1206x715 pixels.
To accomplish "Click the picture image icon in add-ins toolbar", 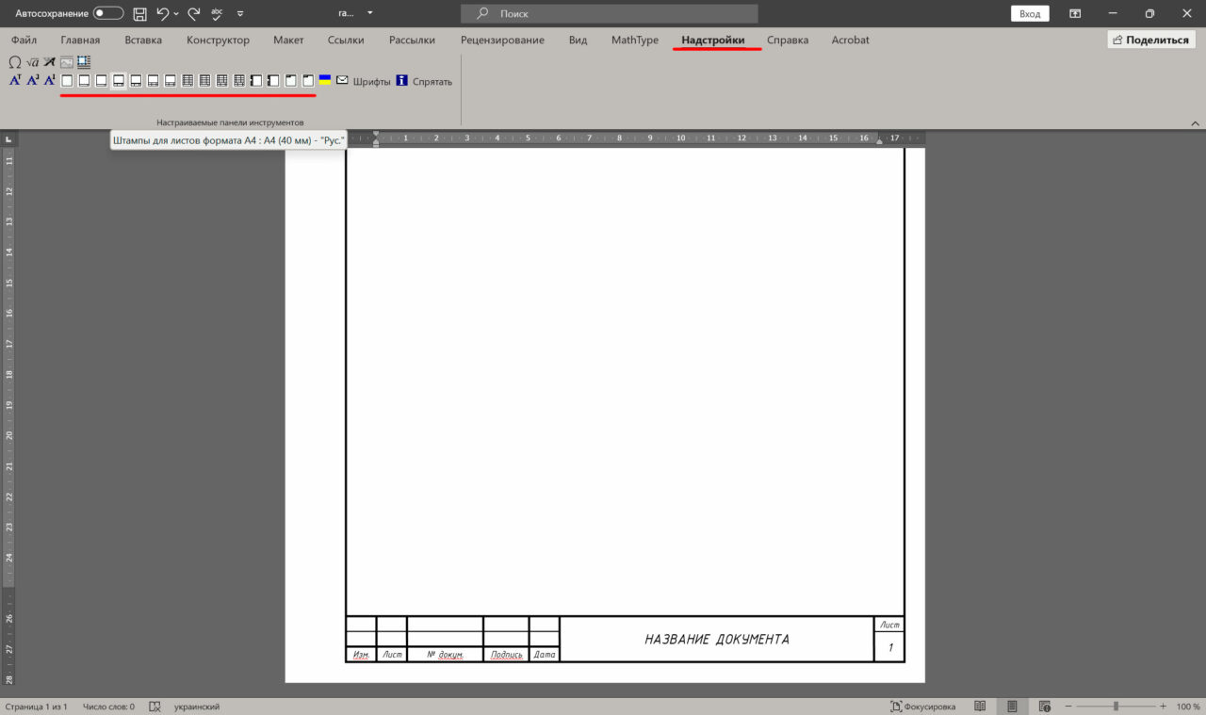I will 66,62.
